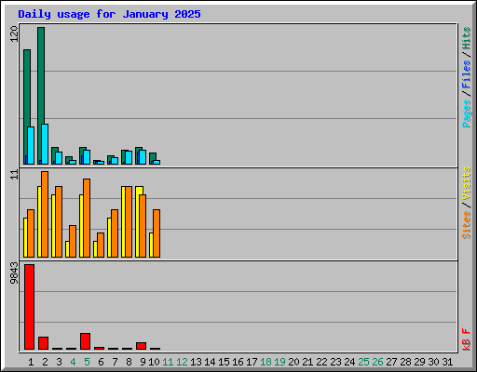Select the orange visits bar for day 4
This screenshot has width=477, height=372.
pos(73,241)
